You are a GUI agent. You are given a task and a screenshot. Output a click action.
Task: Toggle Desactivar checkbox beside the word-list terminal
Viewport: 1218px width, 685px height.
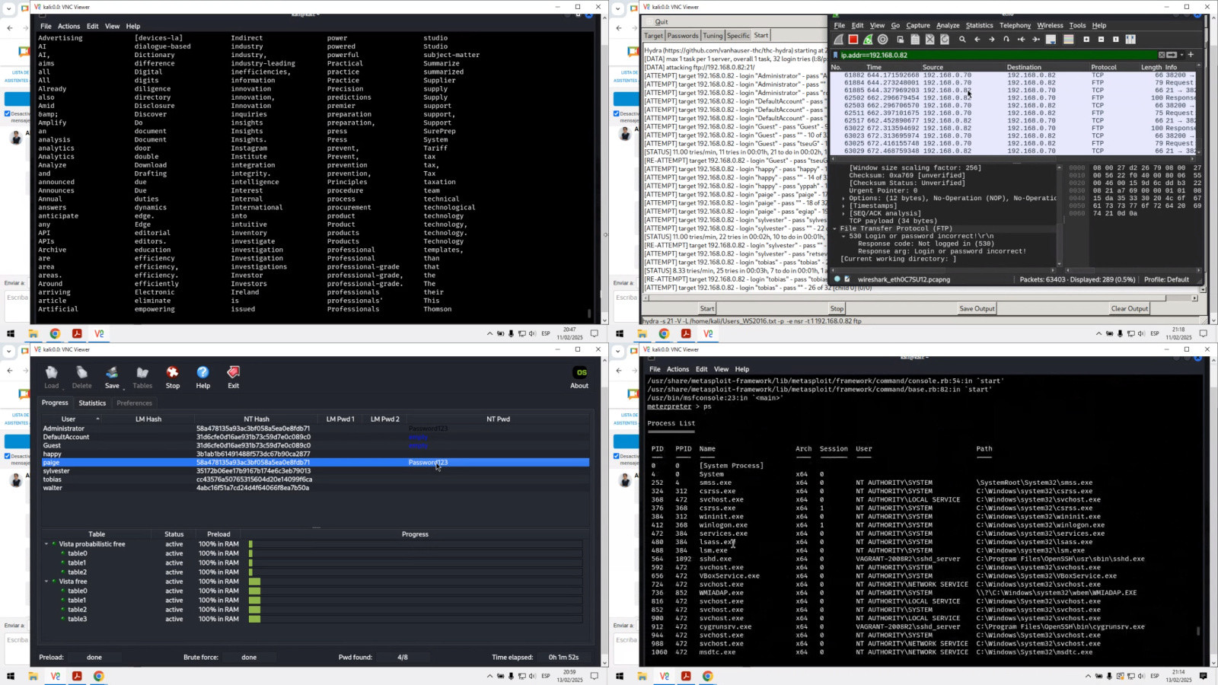point(8,114)
